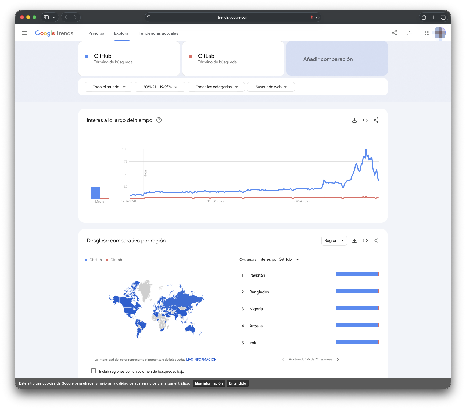The width and height of the screenshot is (466, 409).
Task: Share this page via header share icon
Action: (x=395, y=33)
